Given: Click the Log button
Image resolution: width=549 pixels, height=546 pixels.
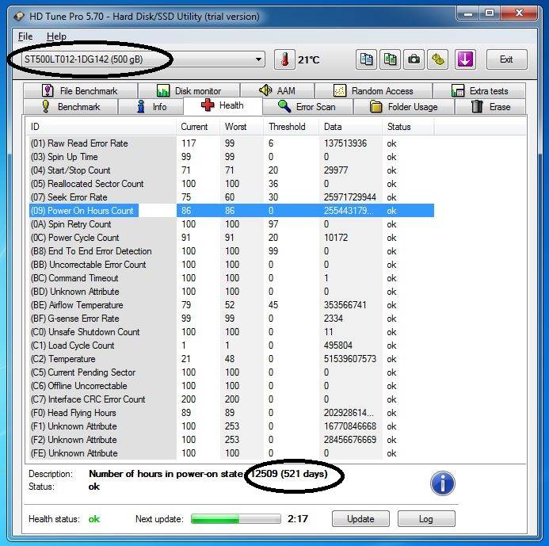Looking at the screenshot, I should click(426, 519).
